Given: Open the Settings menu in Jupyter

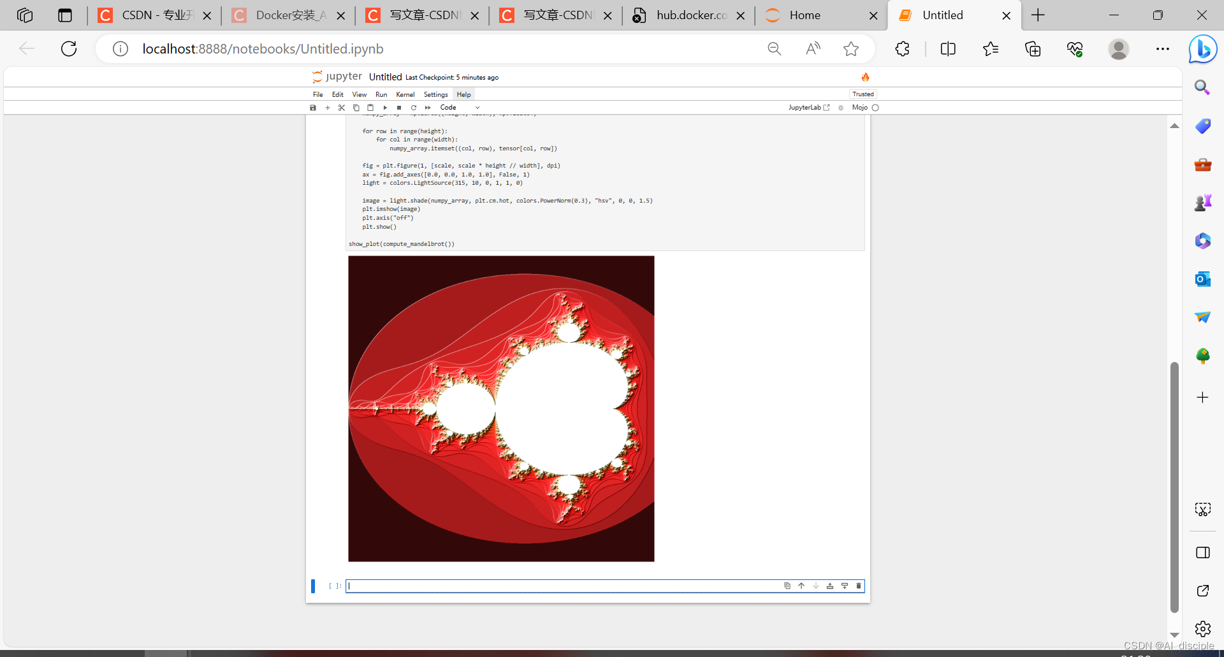Looking at the screenshot, I should click(x=436, y=94).
